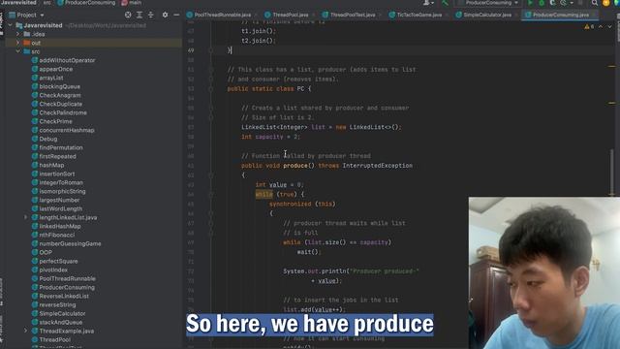The image size is (620, 349).
Task: Select the ProducerConsuming.java tab
Action: (560, 16)
